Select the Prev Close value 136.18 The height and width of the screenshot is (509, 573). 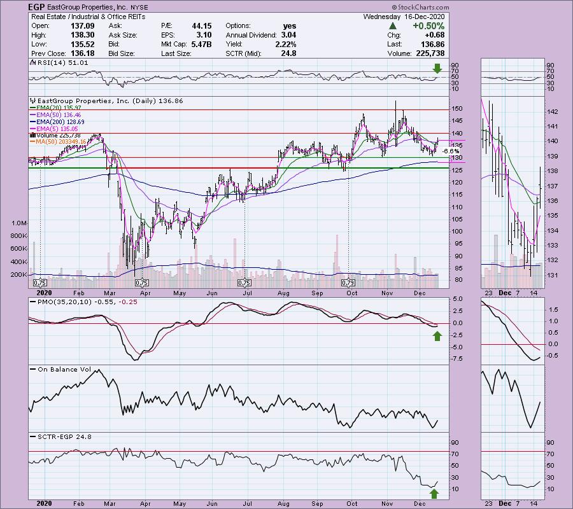pos(83,53)
